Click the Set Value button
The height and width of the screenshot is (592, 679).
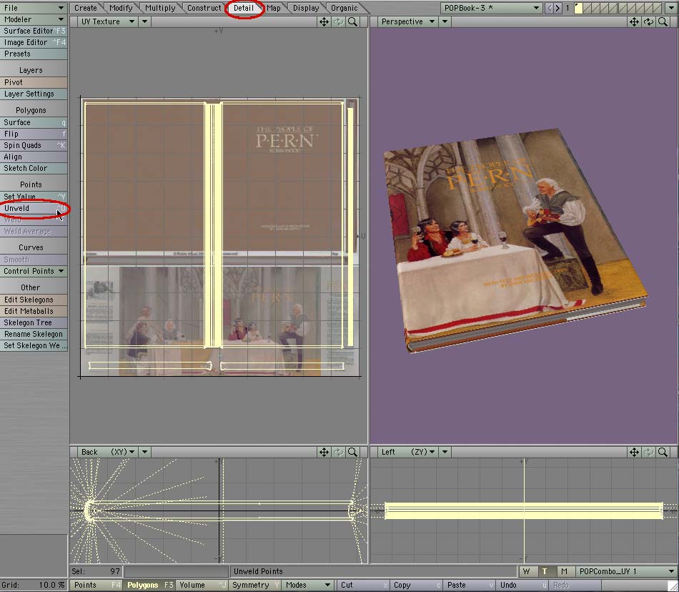pos(34,197)
